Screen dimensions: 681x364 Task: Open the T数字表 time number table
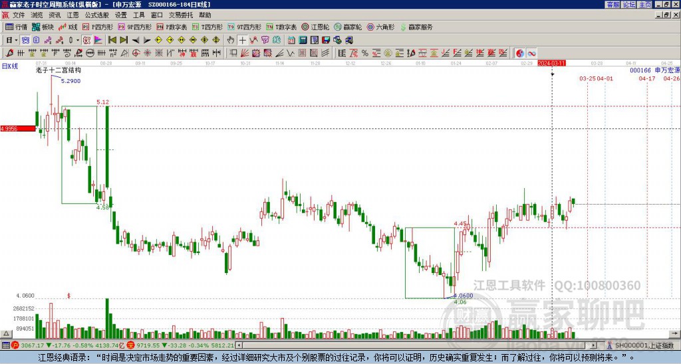click(281, 27)
